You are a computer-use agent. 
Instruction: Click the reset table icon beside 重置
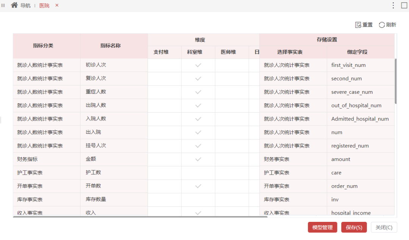click(357, 25)
